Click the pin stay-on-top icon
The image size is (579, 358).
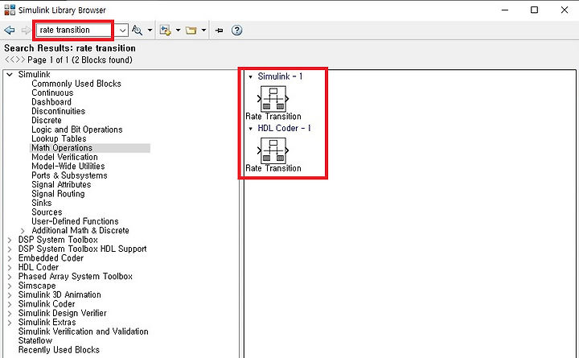[x=220, y=31]
